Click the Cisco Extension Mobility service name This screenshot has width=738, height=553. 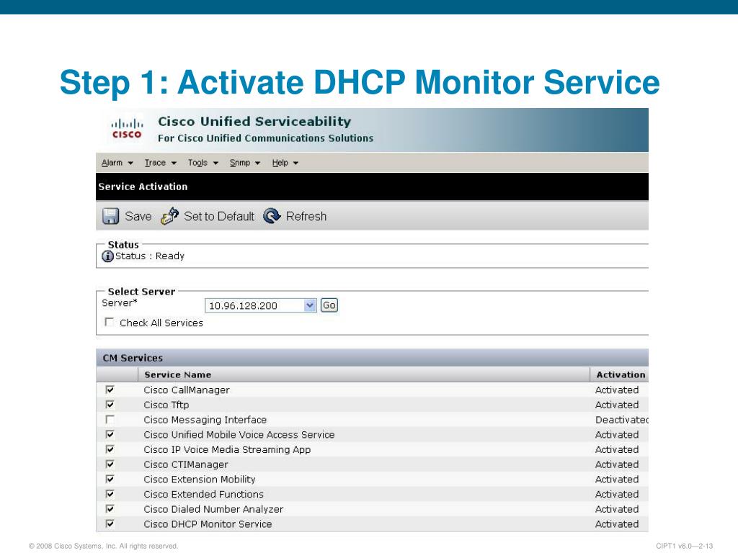[200, 479]
